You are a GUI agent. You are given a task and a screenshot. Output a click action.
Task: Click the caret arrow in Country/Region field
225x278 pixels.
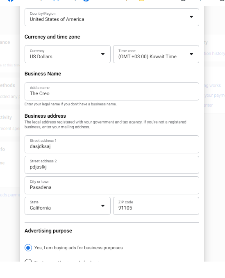click(191, 17)
